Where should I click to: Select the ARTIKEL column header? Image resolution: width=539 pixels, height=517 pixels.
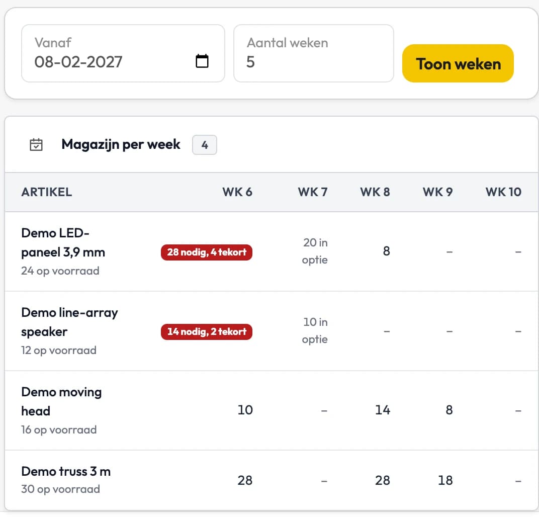coord(47,192)
